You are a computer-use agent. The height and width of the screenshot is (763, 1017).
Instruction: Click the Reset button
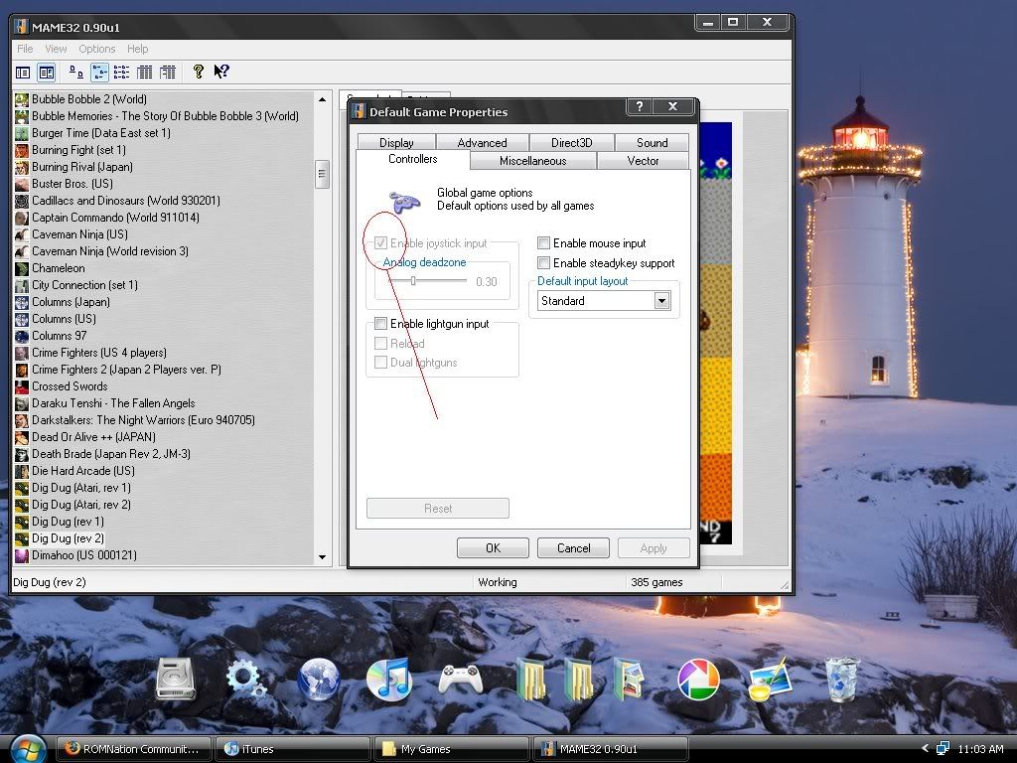(438, 508)
